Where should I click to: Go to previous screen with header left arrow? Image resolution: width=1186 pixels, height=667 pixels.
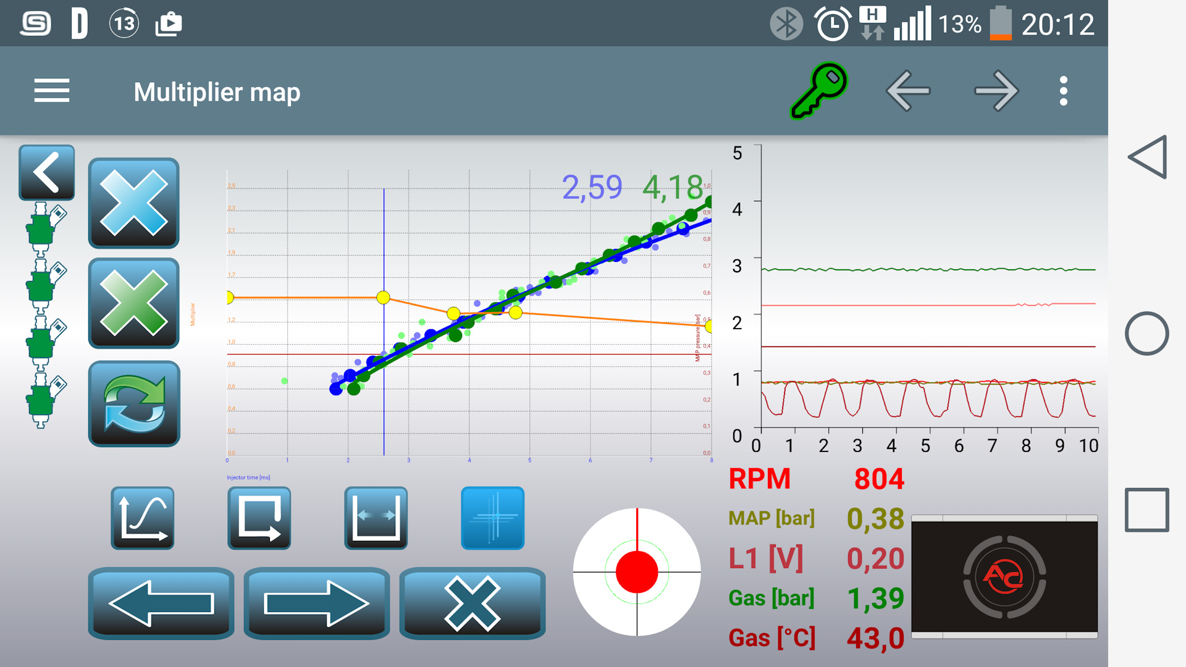908,91
